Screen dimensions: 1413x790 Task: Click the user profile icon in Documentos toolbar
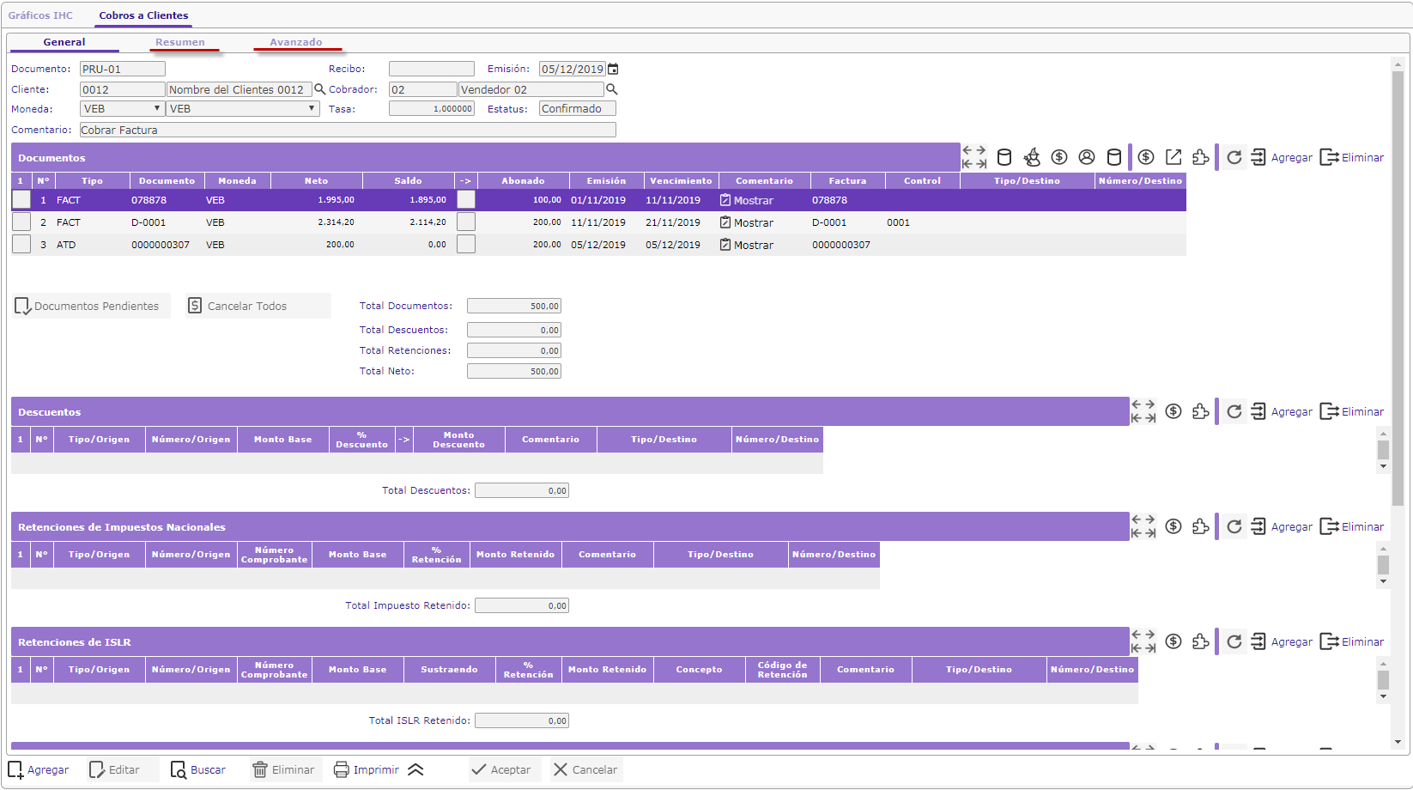[1087, 157]
